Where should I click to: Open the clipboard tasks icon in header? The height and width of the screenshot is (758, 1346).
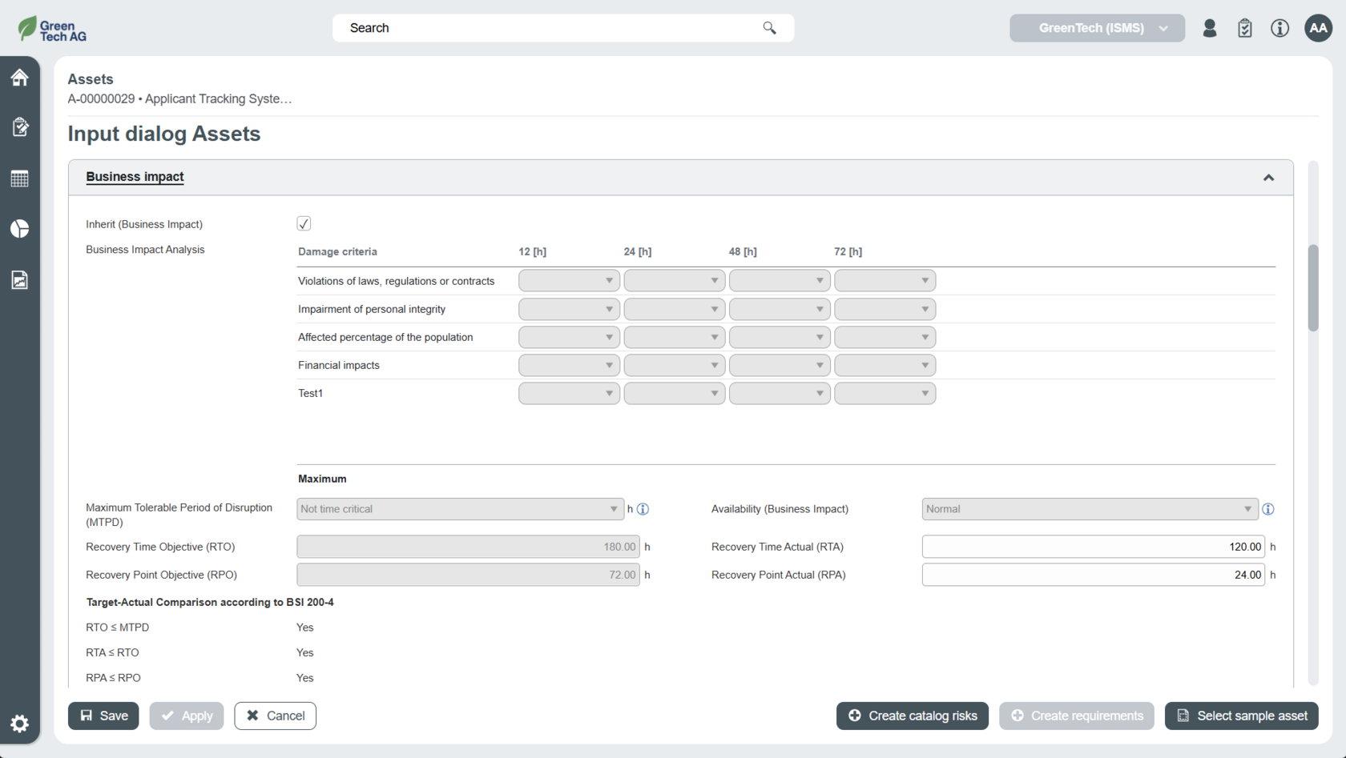point(1244,28)
